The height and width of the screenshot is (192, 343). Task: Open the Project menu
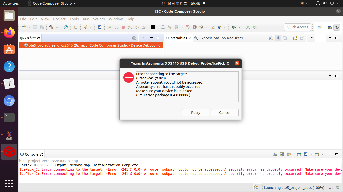59,19
